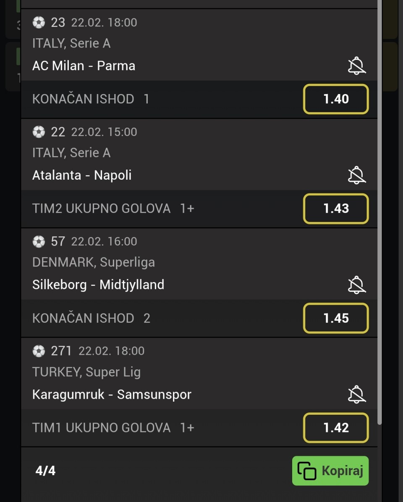Open the Atalanta - Napoli match
The image size is (403, 502).
tap(82, 175)
